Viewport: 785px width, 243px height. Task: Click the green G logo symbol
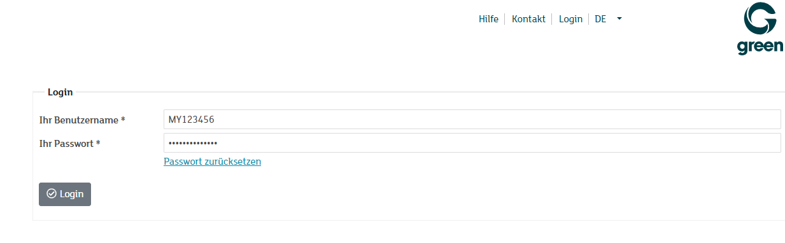(760, 18)
